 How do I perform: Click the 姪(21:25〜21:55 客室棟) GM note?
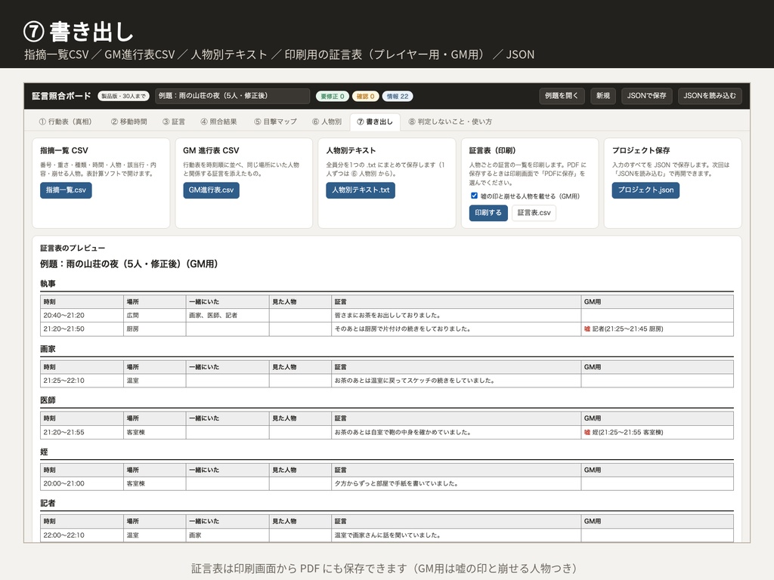(624, 433)
